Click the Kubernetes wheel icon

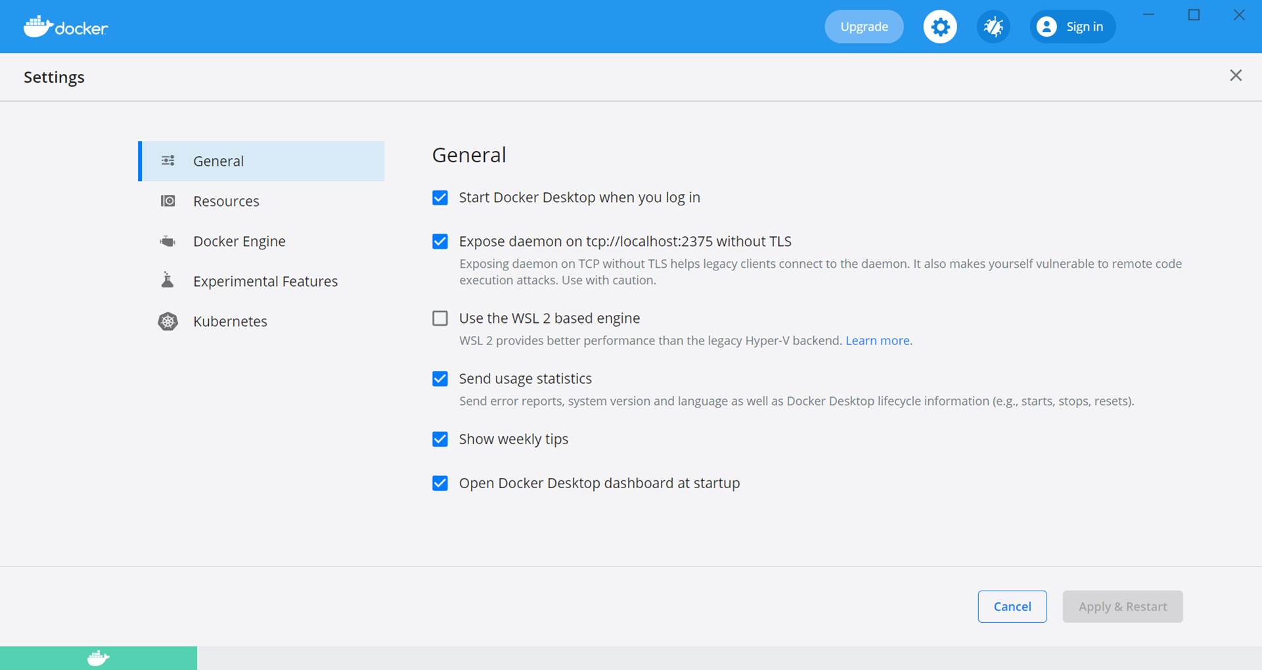pyautogui.click(x=168, y=322)
